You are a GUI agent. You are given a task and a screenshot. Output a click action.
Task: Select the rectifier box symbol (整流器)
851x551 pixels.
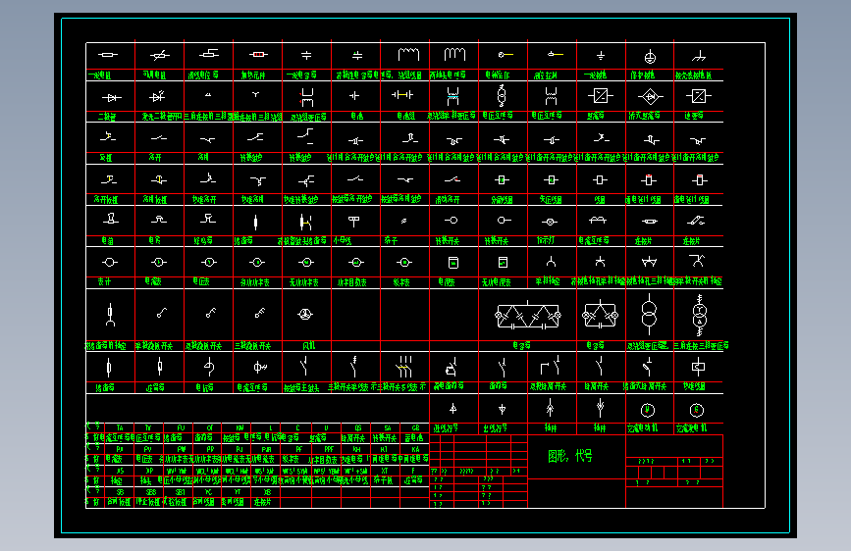pyautogui.click(x=601, y=96)
